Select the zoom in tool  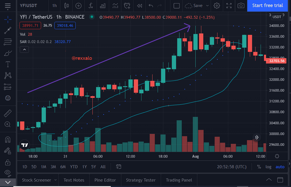[8, 124]
